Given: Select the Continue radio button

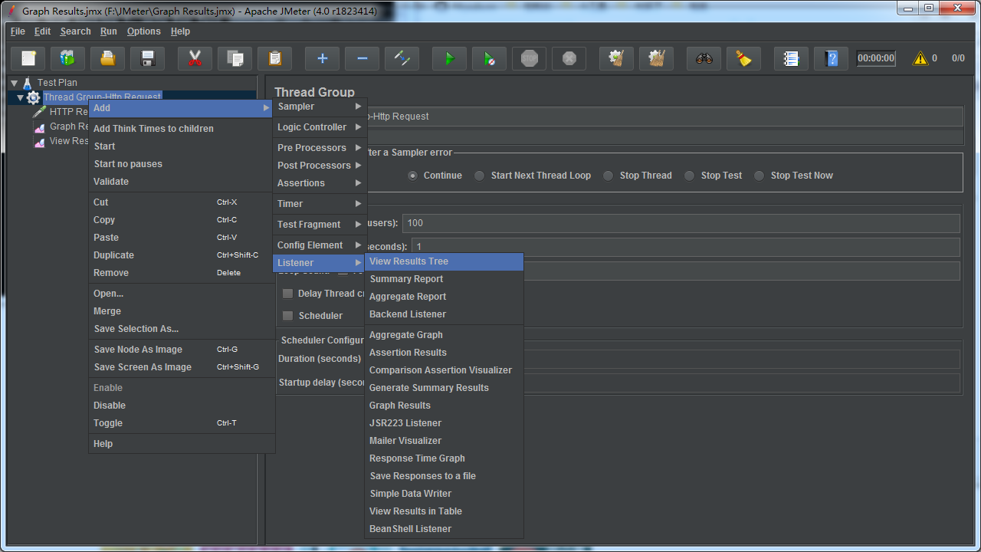Looking at the screenshot, I should click(413, 176).
